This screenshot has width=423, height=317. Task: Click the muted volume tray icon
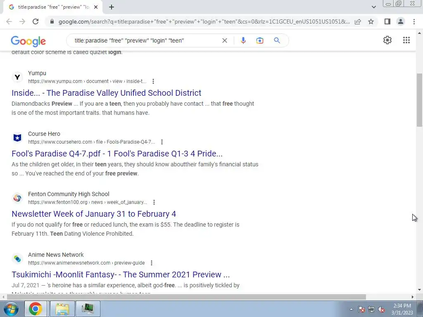click(381, 309)
